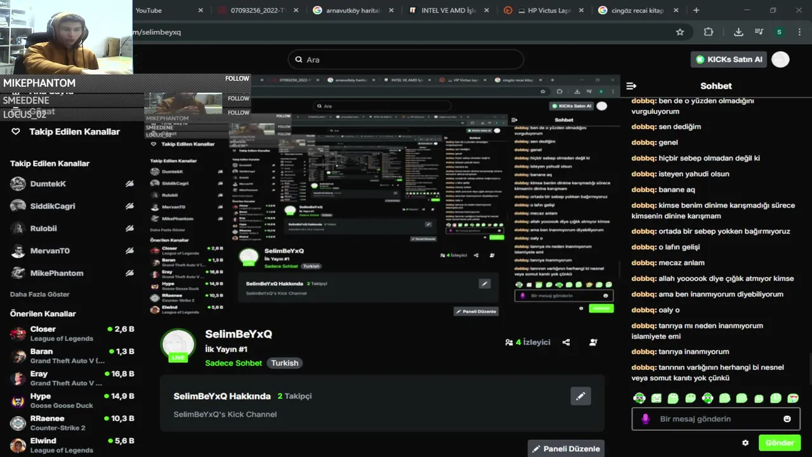812x457 pixels.
Task: Open the emoji picker in chat box
Action: (787, 419)
